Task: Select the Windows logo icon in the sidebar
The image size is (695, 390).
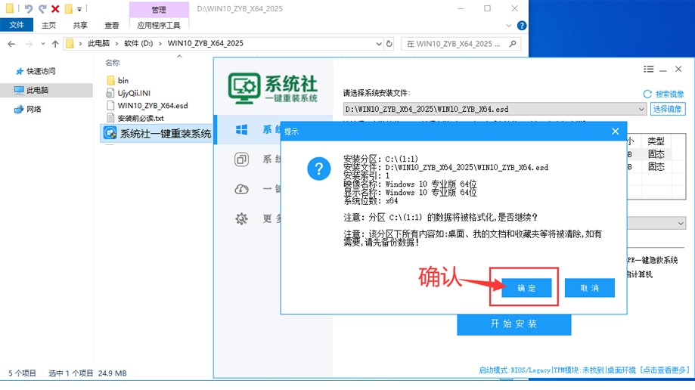Action: [242, 128]
